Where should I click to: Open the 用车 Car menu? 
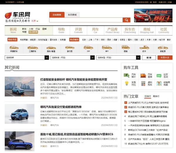pyautogui.click(x=95, y=30)
